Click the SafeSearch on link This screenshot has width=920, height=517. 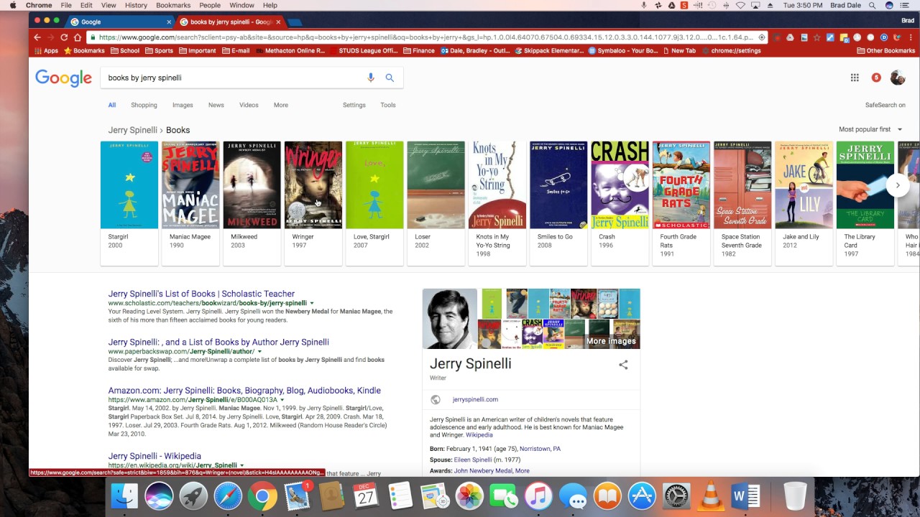(x=885, y=105)
